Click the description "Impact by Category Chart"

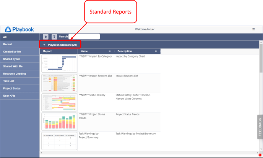(x=130, y=56)
